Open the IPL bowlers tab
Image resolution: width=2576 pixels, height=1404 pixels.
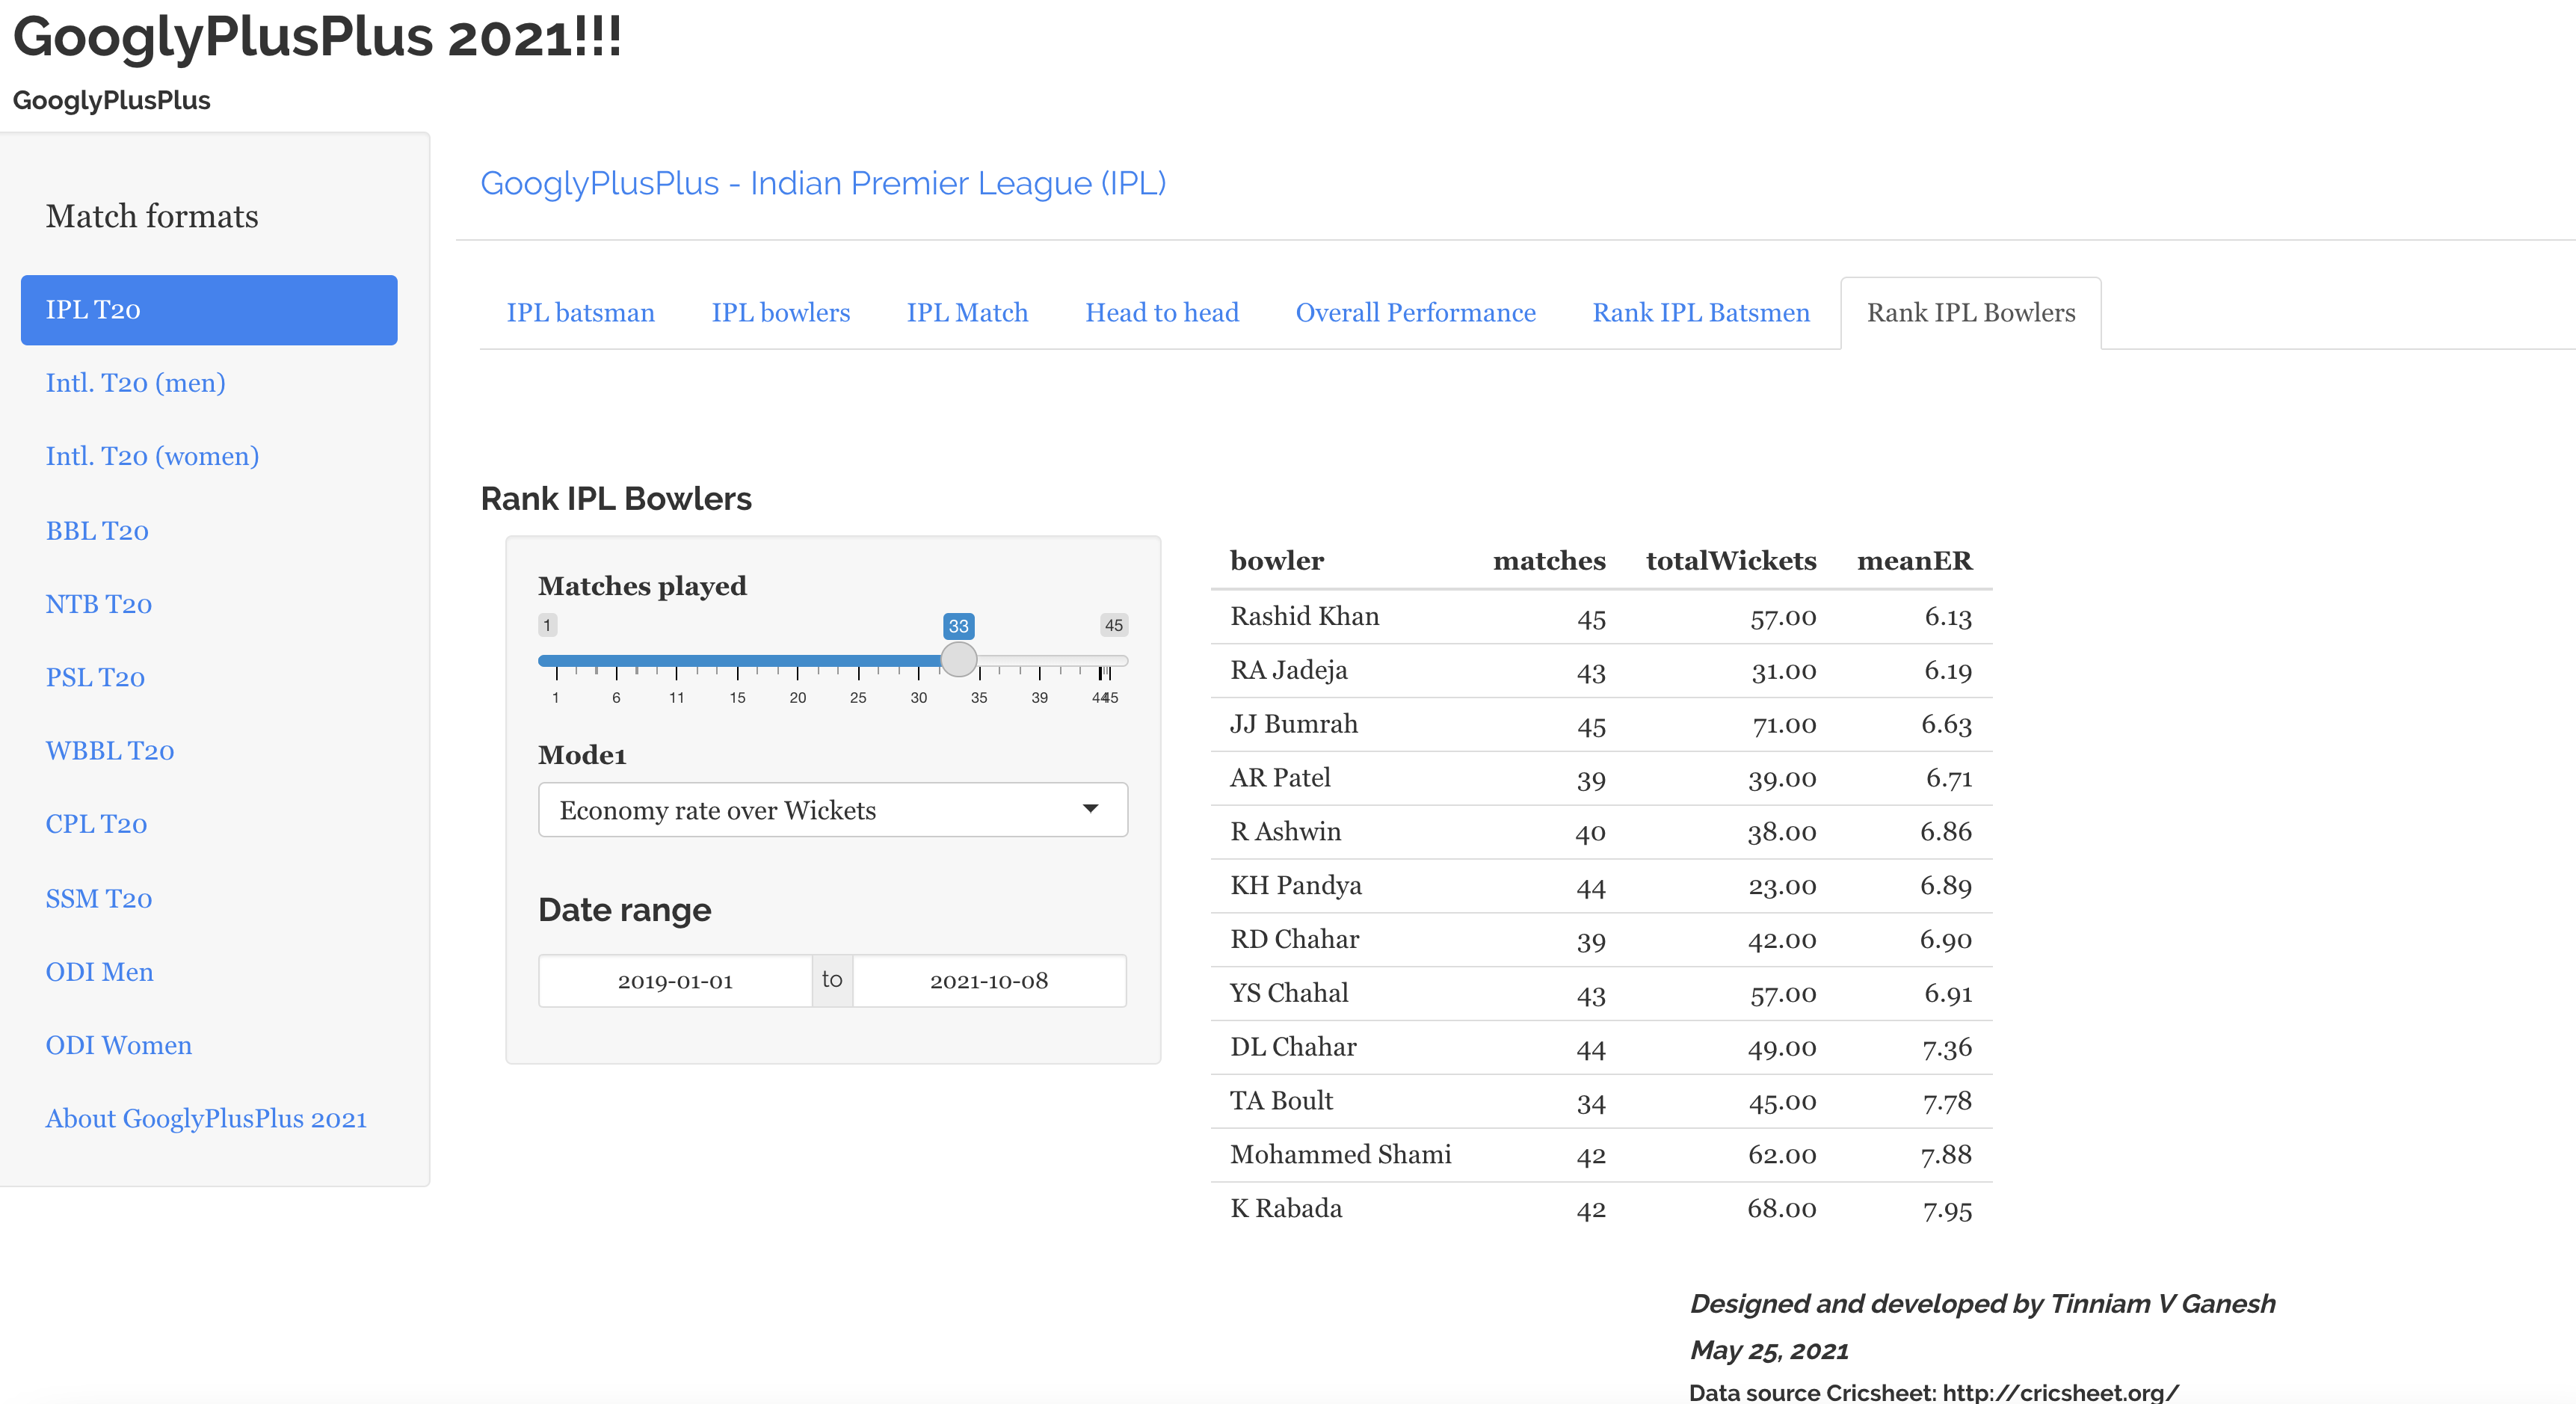pos(780,313)
